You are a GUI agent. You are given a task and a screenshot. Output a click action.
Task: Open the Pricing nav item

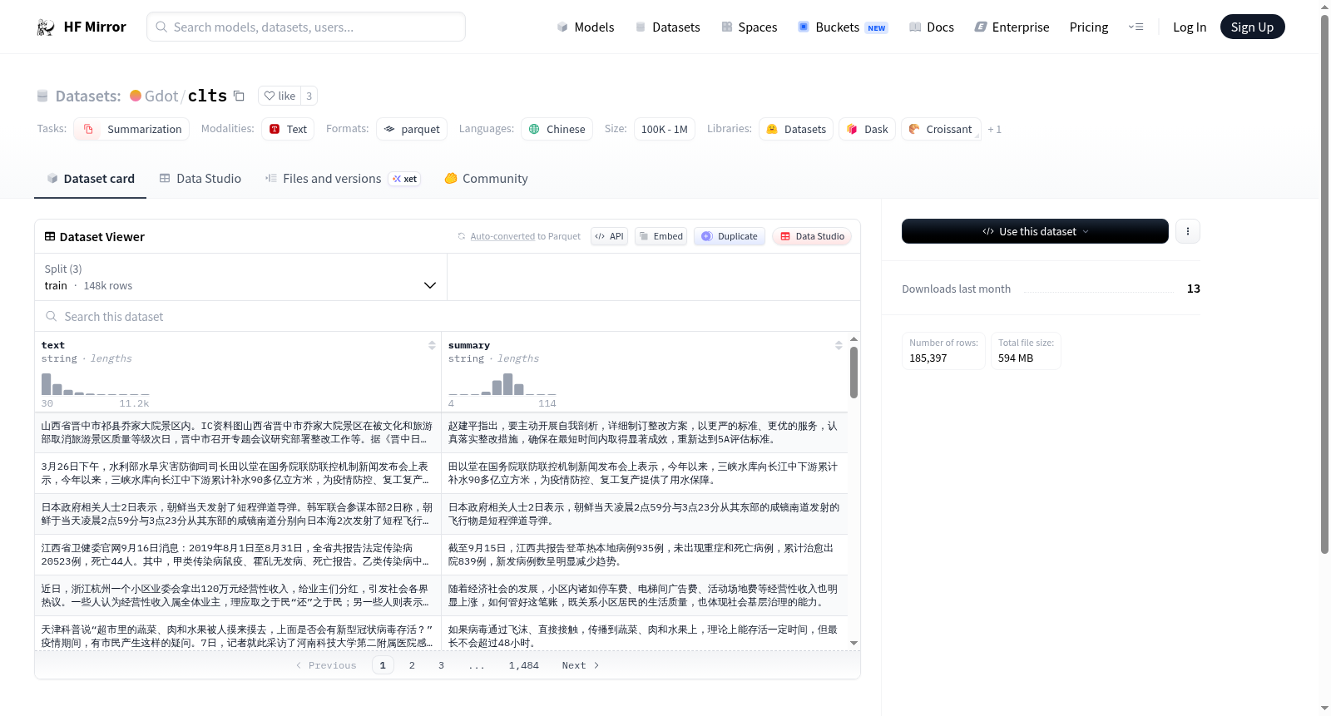click(1089, 27)
